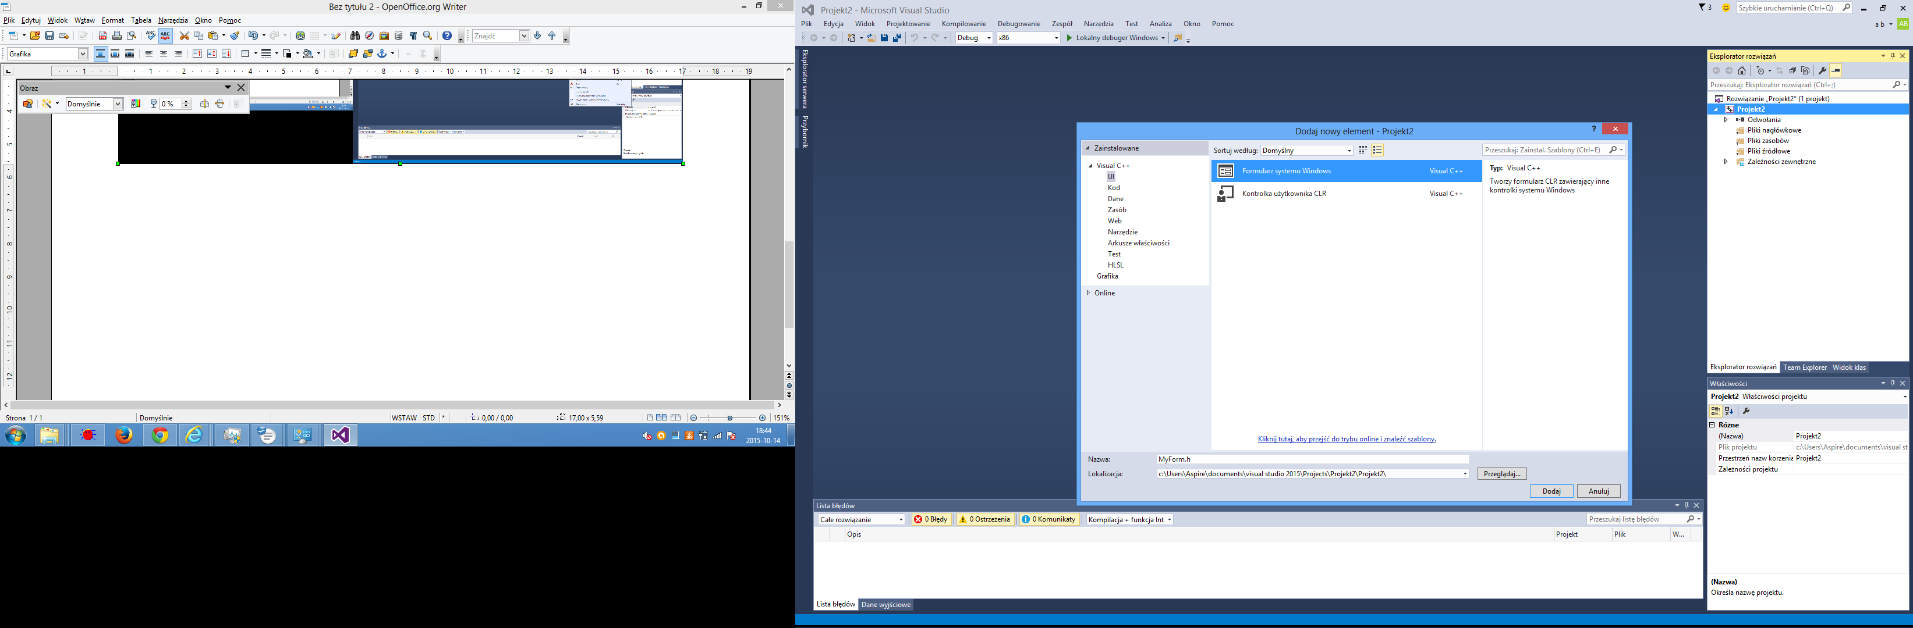This screenshot has width=1913, height=628.
Task: Open Find & Replace binoculars icon
Action: click(355, 35)
